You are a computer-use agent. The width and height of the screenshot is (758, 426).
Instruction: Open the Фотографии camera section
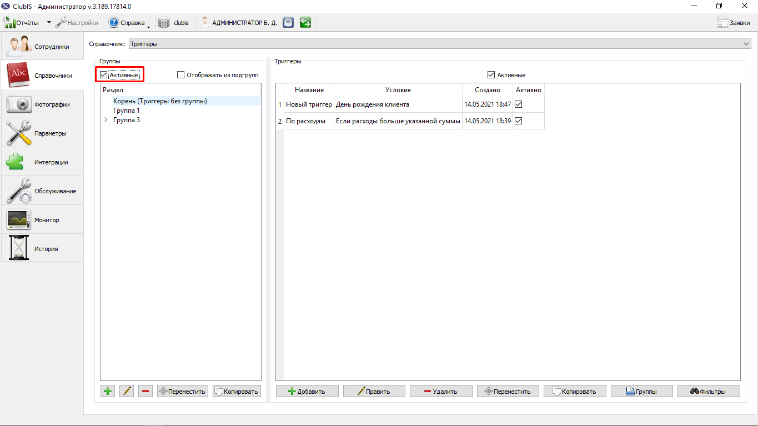42,104
